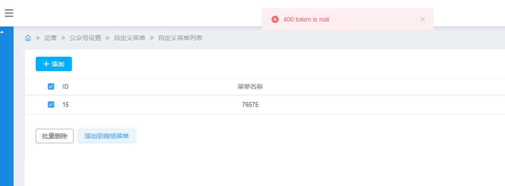Image resolution: width=505 pixels, height=186 pixels.
Task: Click the blue left sidebar strip
Action: click(x=6, y=113)
